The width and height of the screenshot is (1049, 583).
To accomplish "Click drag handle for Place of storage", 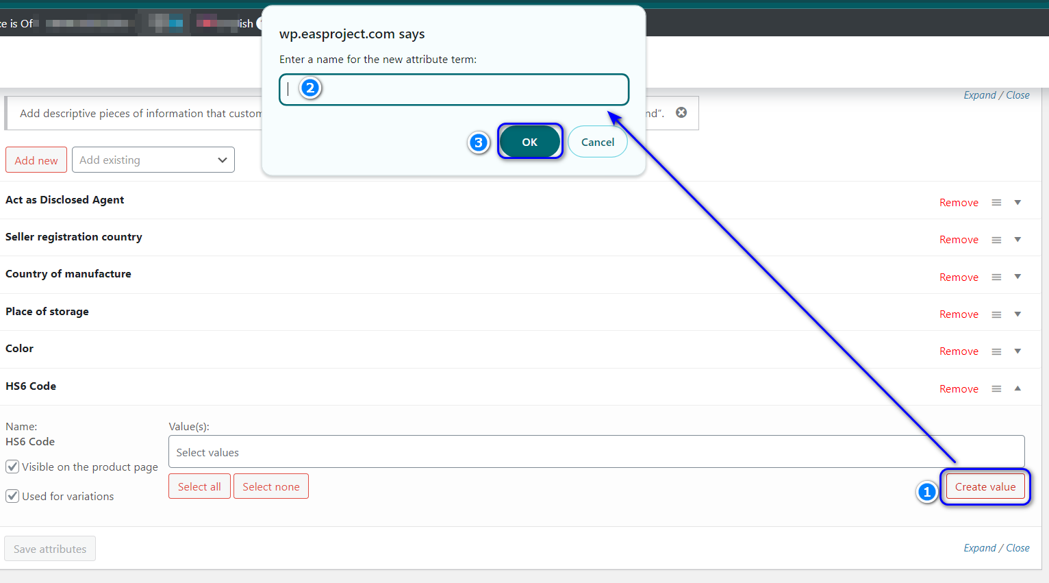I will pos(996,314).
